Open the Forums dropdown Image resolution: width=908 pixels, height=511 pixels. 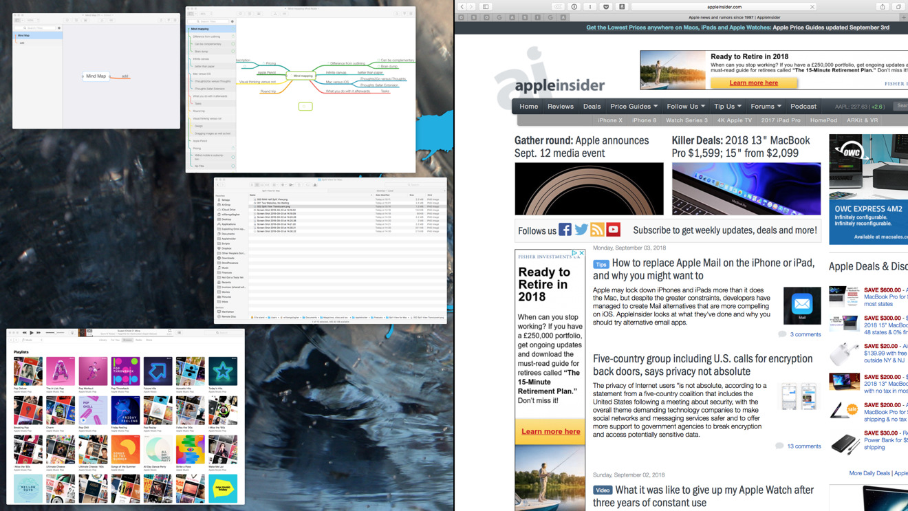click(x=766, y=107)
